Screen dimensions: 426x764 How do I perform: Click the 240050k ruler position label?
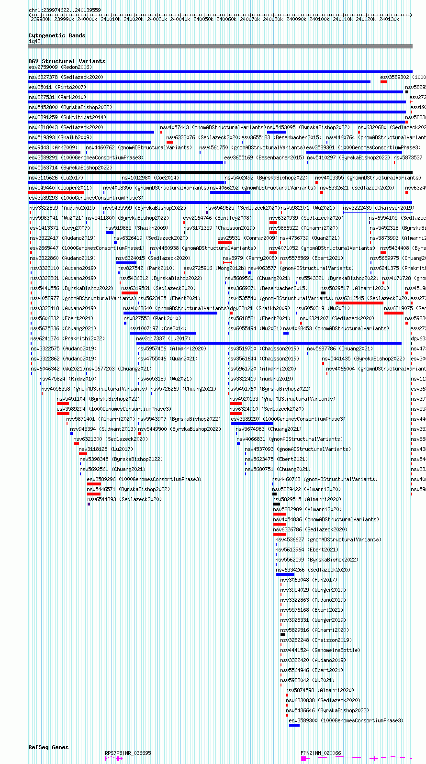click(x=203, y=19)
